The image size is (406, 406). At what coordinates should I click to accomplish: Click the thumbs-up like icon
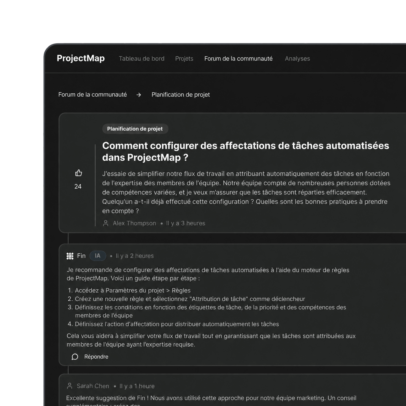pos(78,173)
